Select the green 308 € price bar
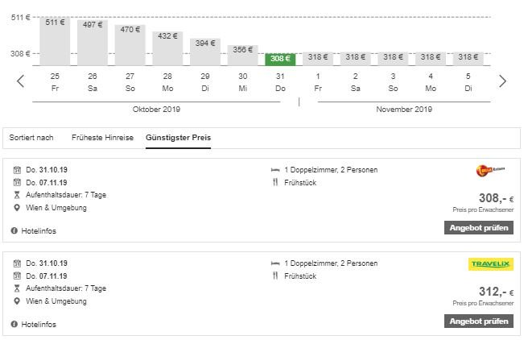528x340 pixels. (x=281, y=59)
